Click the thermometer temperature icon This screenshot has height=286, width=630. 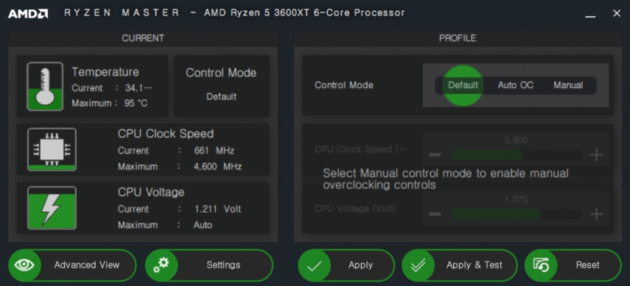tap(45, 86)
